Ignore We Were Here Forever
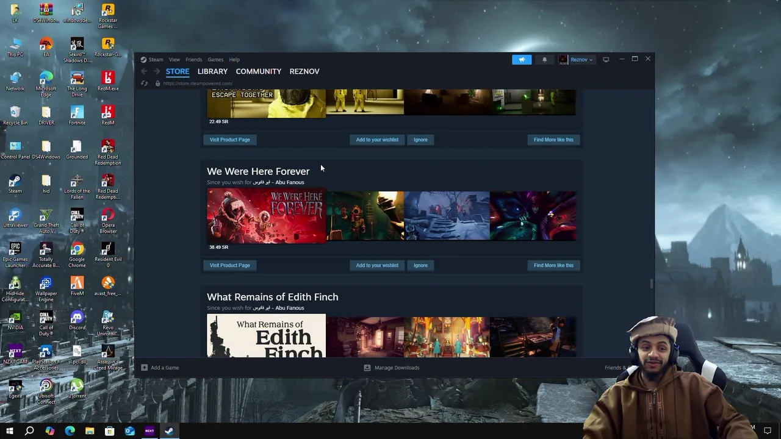The height and width of the screenshot is (439, 781). point(420,265)
